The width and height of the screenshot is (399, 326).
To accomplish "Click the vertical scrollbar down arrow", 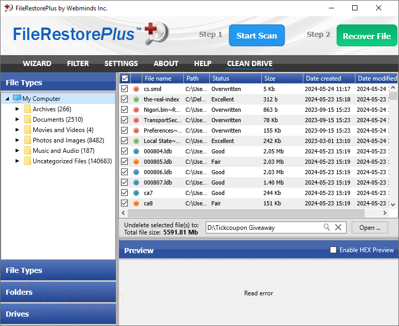I will [393, 204].
